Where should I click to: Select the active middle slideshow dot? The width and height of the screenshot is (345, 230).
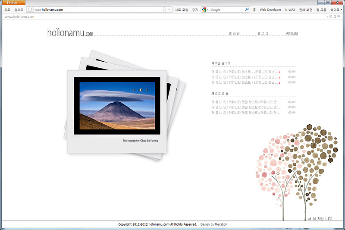(x=141, y=90)
